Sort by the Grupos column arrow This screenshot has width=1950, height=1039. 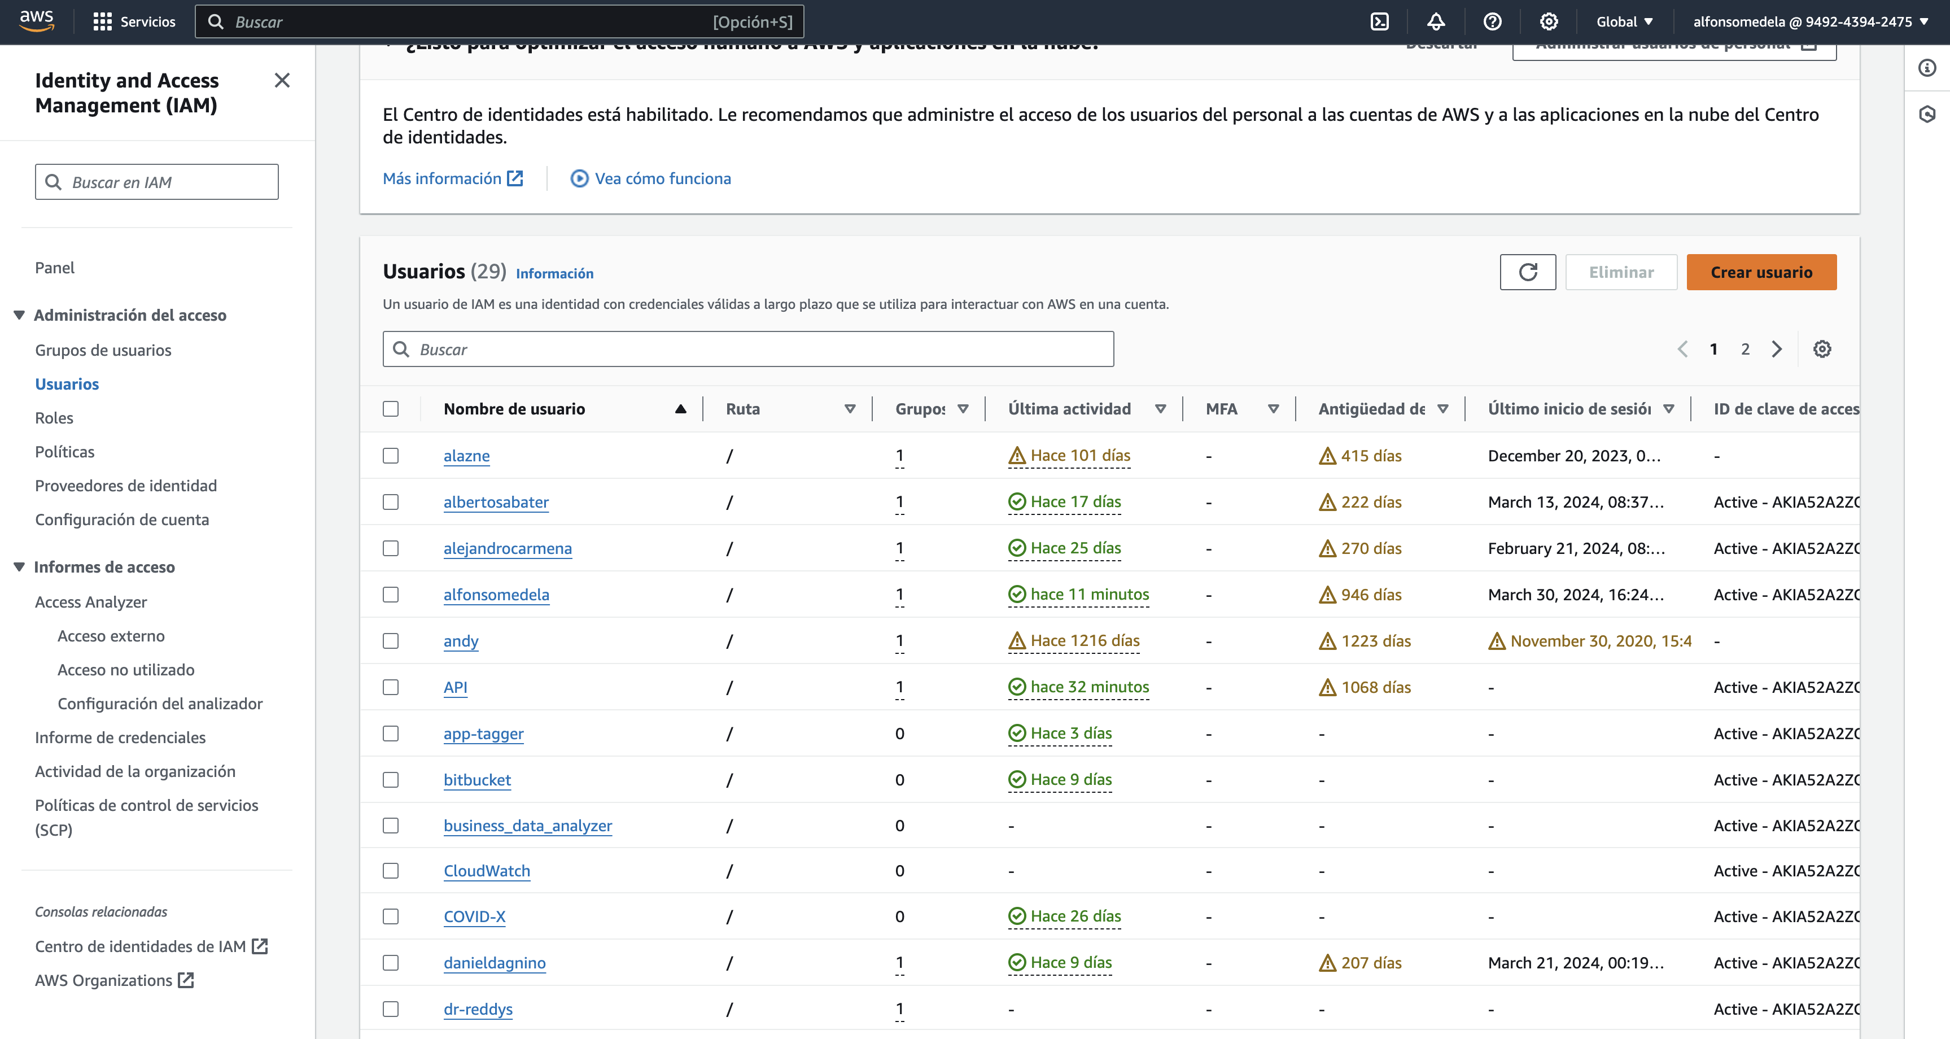pyautogui.click(x=963, y=409)
